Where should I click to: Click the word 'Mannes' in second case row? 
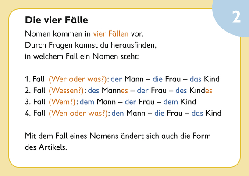115,91
